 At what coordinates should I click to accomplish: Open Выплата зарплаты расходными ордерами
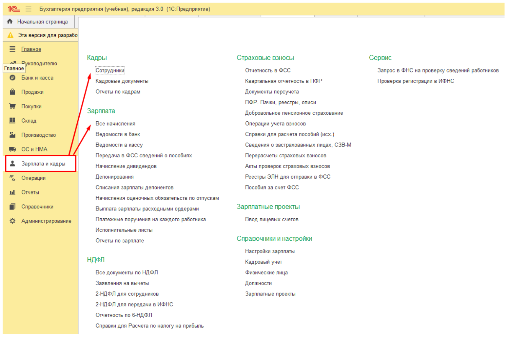click(147, 209)
